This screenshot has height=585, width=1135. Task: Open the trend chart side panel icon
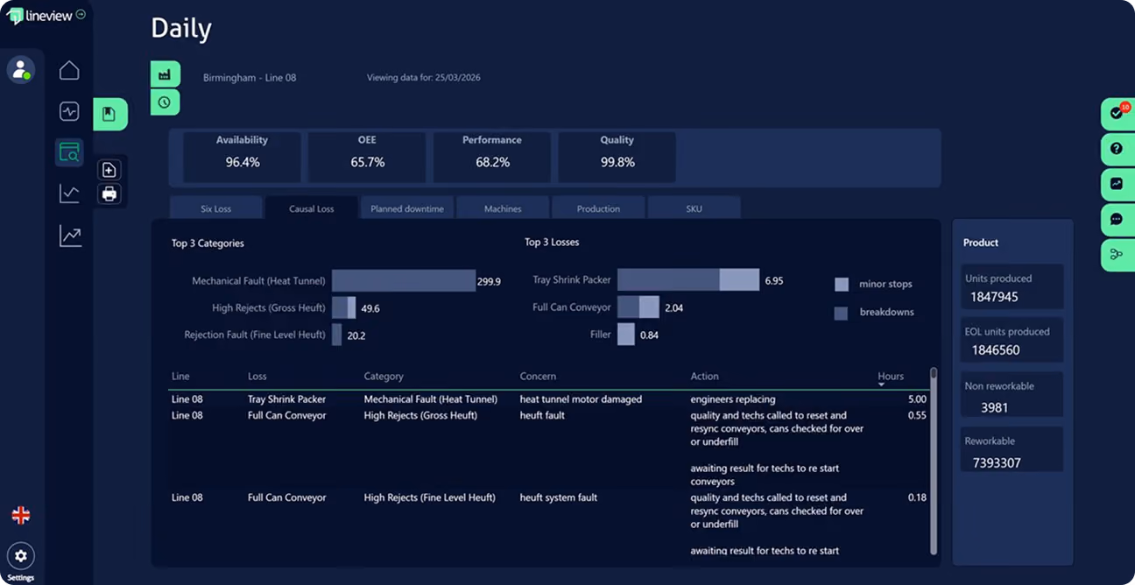pyautogui.click(x=1117, y=184)
